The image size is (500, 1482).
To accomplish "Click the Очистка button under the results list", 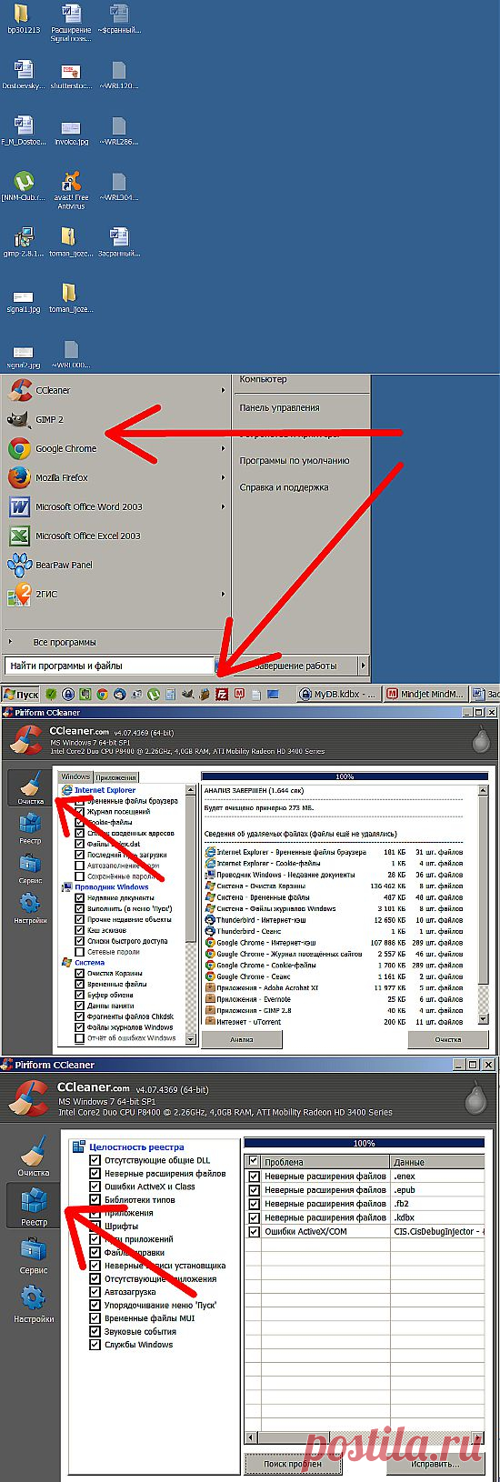I will [447, 1038].
